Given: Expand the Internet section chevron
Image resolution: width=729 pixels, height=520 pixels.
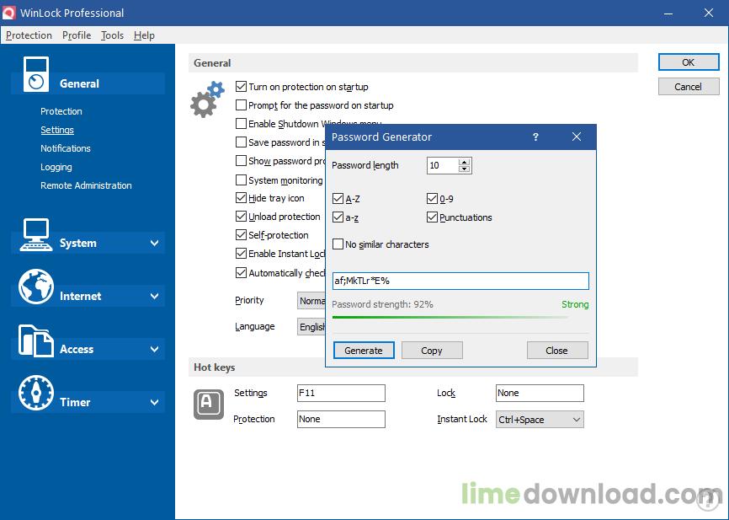Looking at the screenshot, I should [x=154, y=296].
